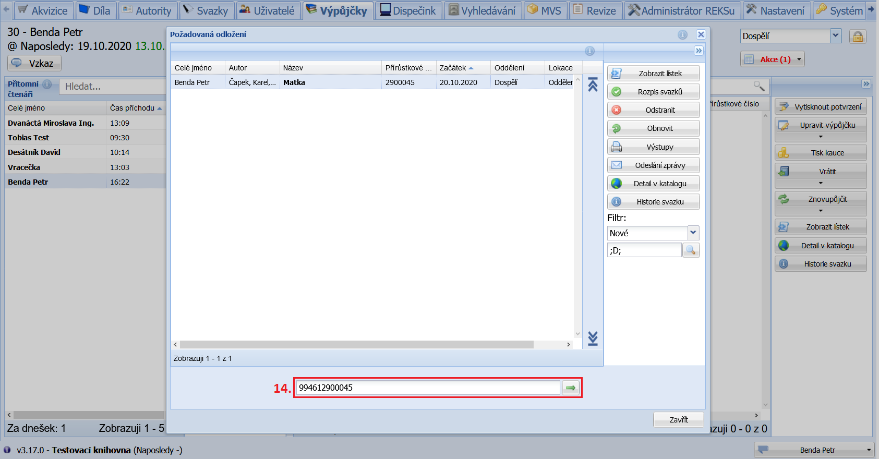Submit barcode with green arrow button
The image size is (879, 459).
click(x=571, y=388)
